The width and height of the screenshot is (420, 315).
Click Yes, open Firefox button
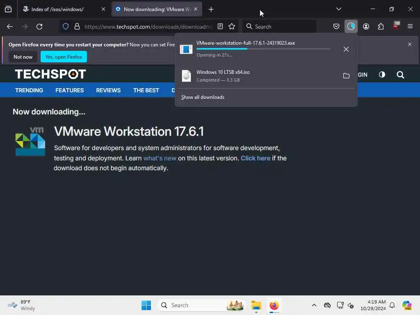coord(64,57)
